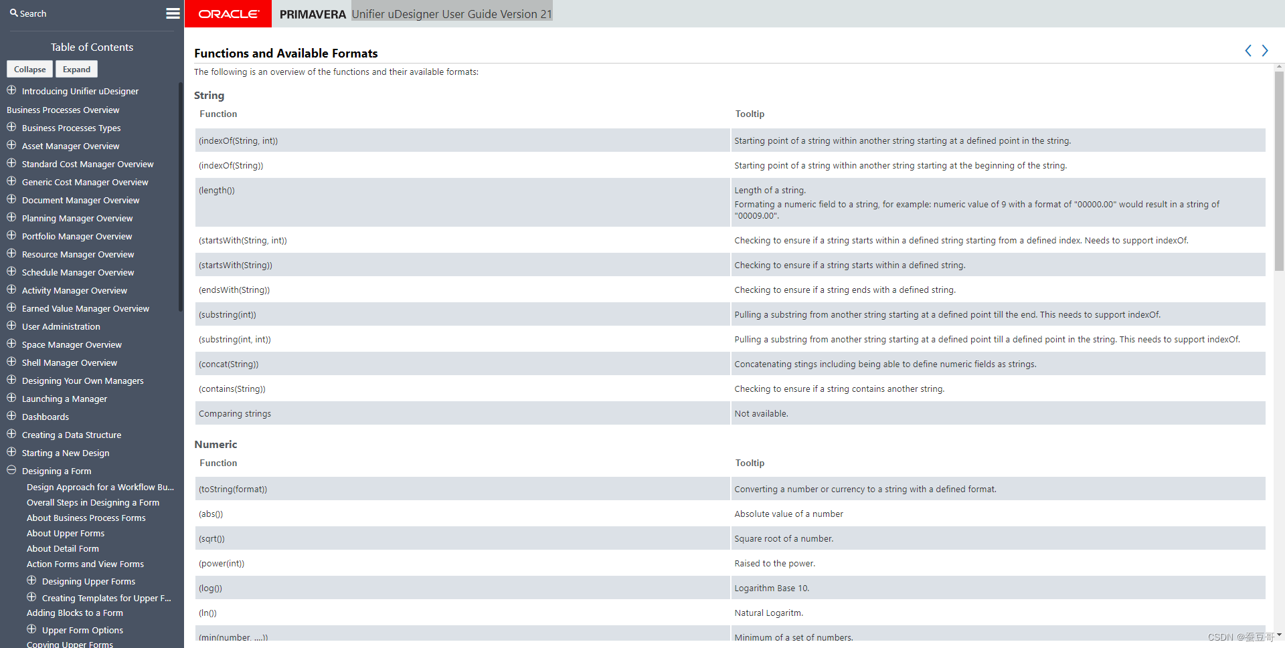The image size is (1285, 648).
Task: Expand Asset Manager Overview node
Action: tap(11, 145)
